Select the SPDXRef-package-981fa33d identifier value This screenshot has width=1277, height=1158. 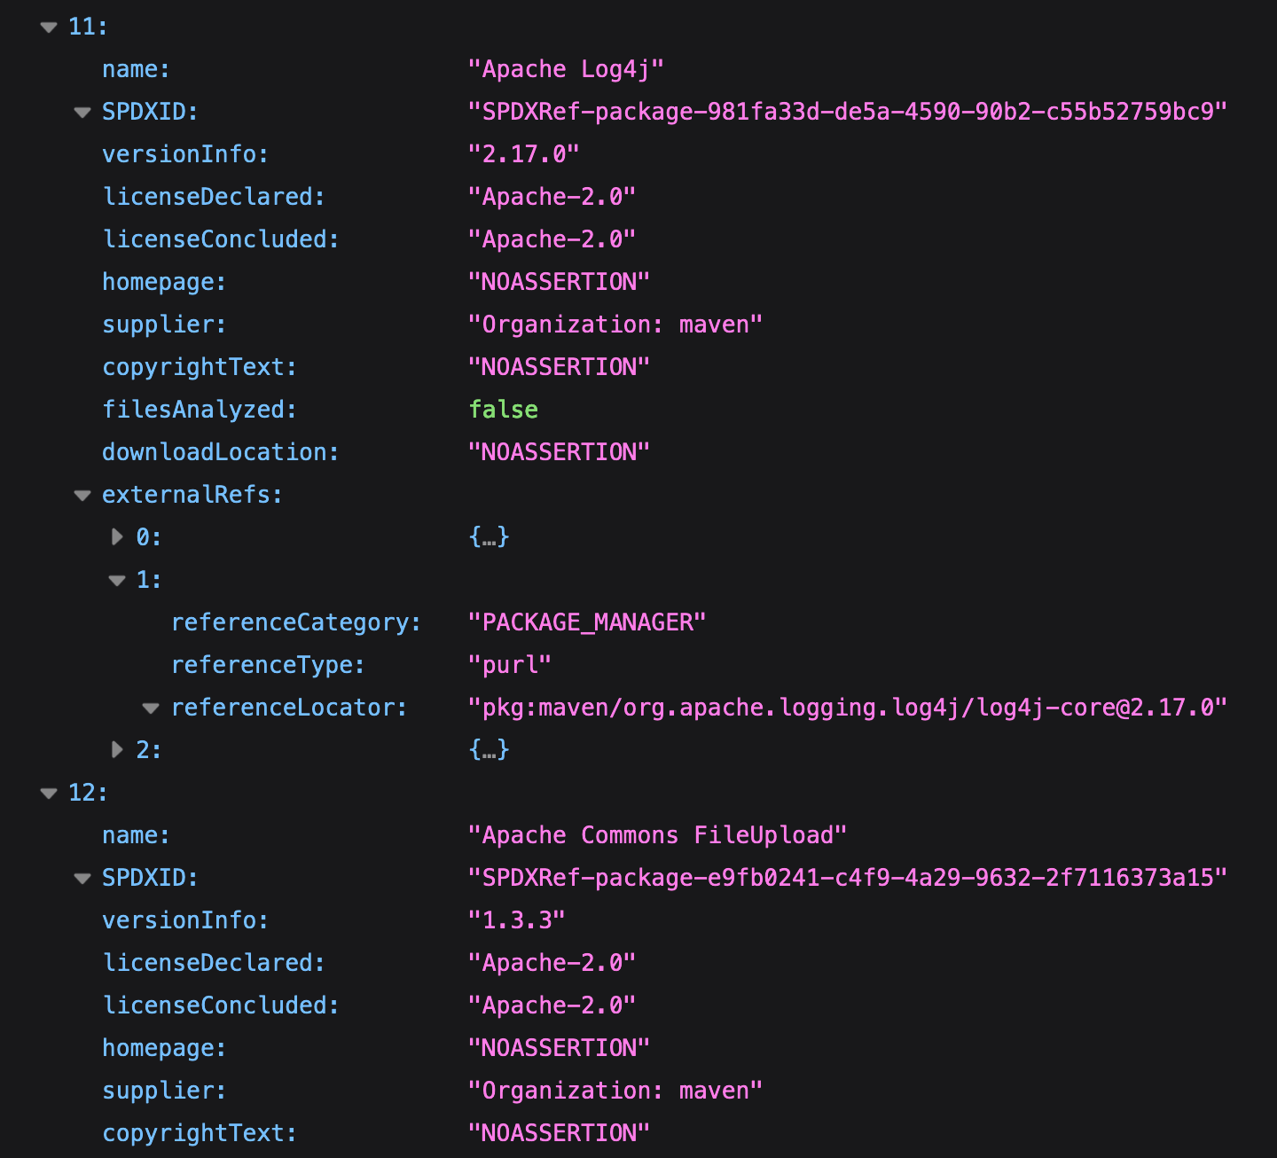[847, 112]
